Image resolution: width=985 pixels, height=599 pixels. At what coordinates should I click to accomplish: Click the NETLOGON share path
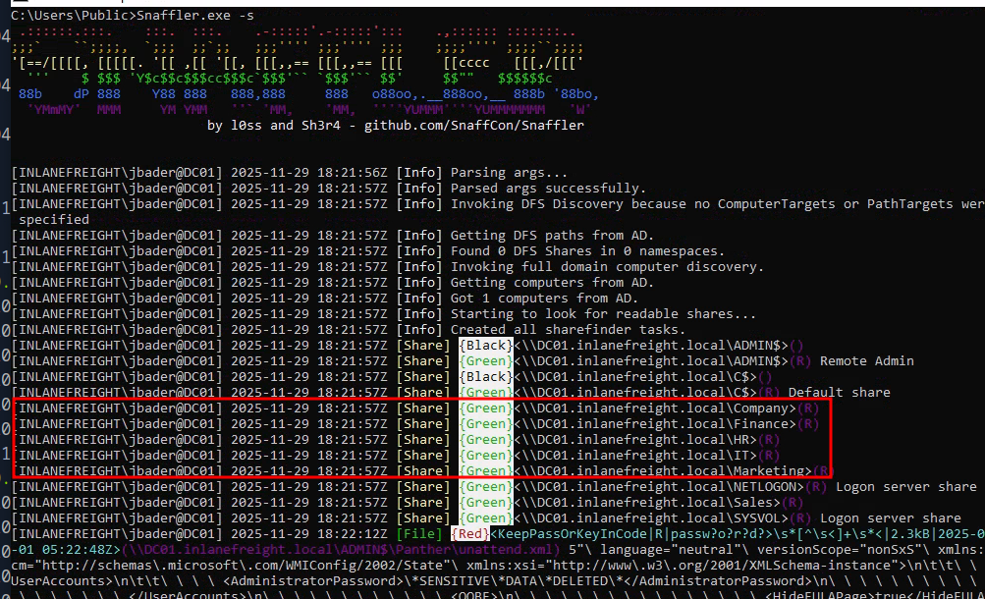click(x=658, y=487)
